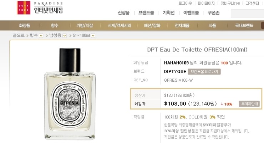Open 마이페이지 from the top links
264x143 pixels.
tap(206, 3)
